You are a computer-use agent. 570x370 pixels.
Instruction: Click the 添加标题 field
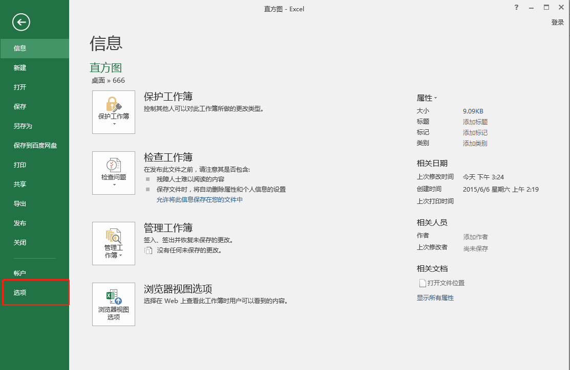coord(475,122)
